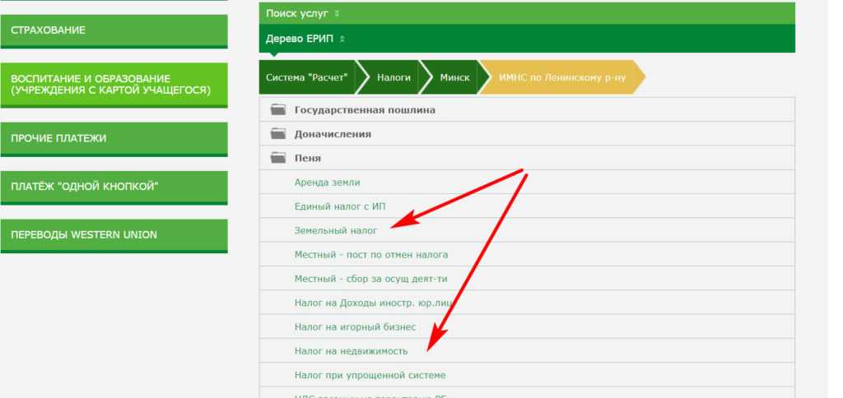The width and height of the screenshot is (843, 398).
Task: Choose Аренда земли payment
Action: click(x=327, y=182)
